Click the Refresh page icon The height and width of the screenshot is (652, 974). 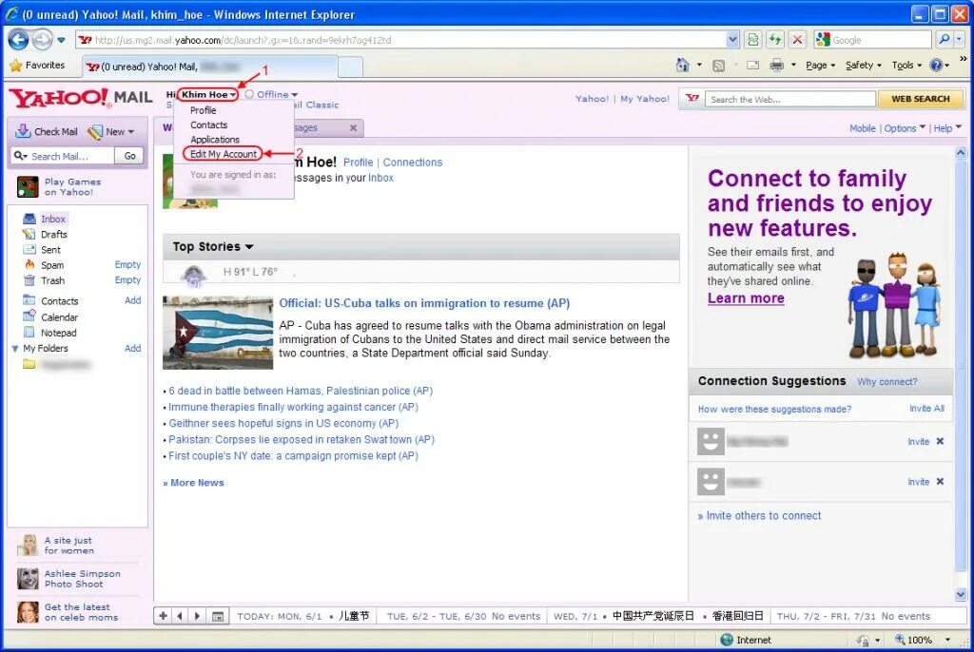(775, 40)
